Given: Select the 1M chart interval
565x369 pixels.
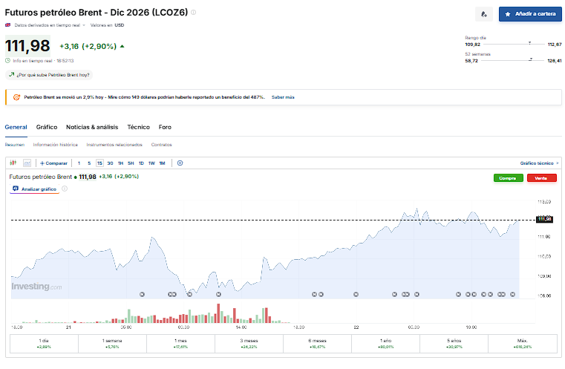Looking at the screenshot, I should [x=162, y=163].
